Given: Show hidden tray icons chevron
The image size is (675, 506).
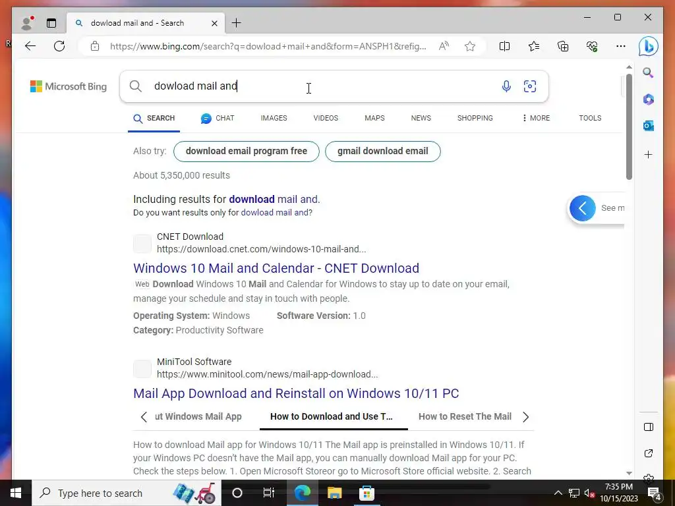Looking at the screenshot, I should coord(558,493).
